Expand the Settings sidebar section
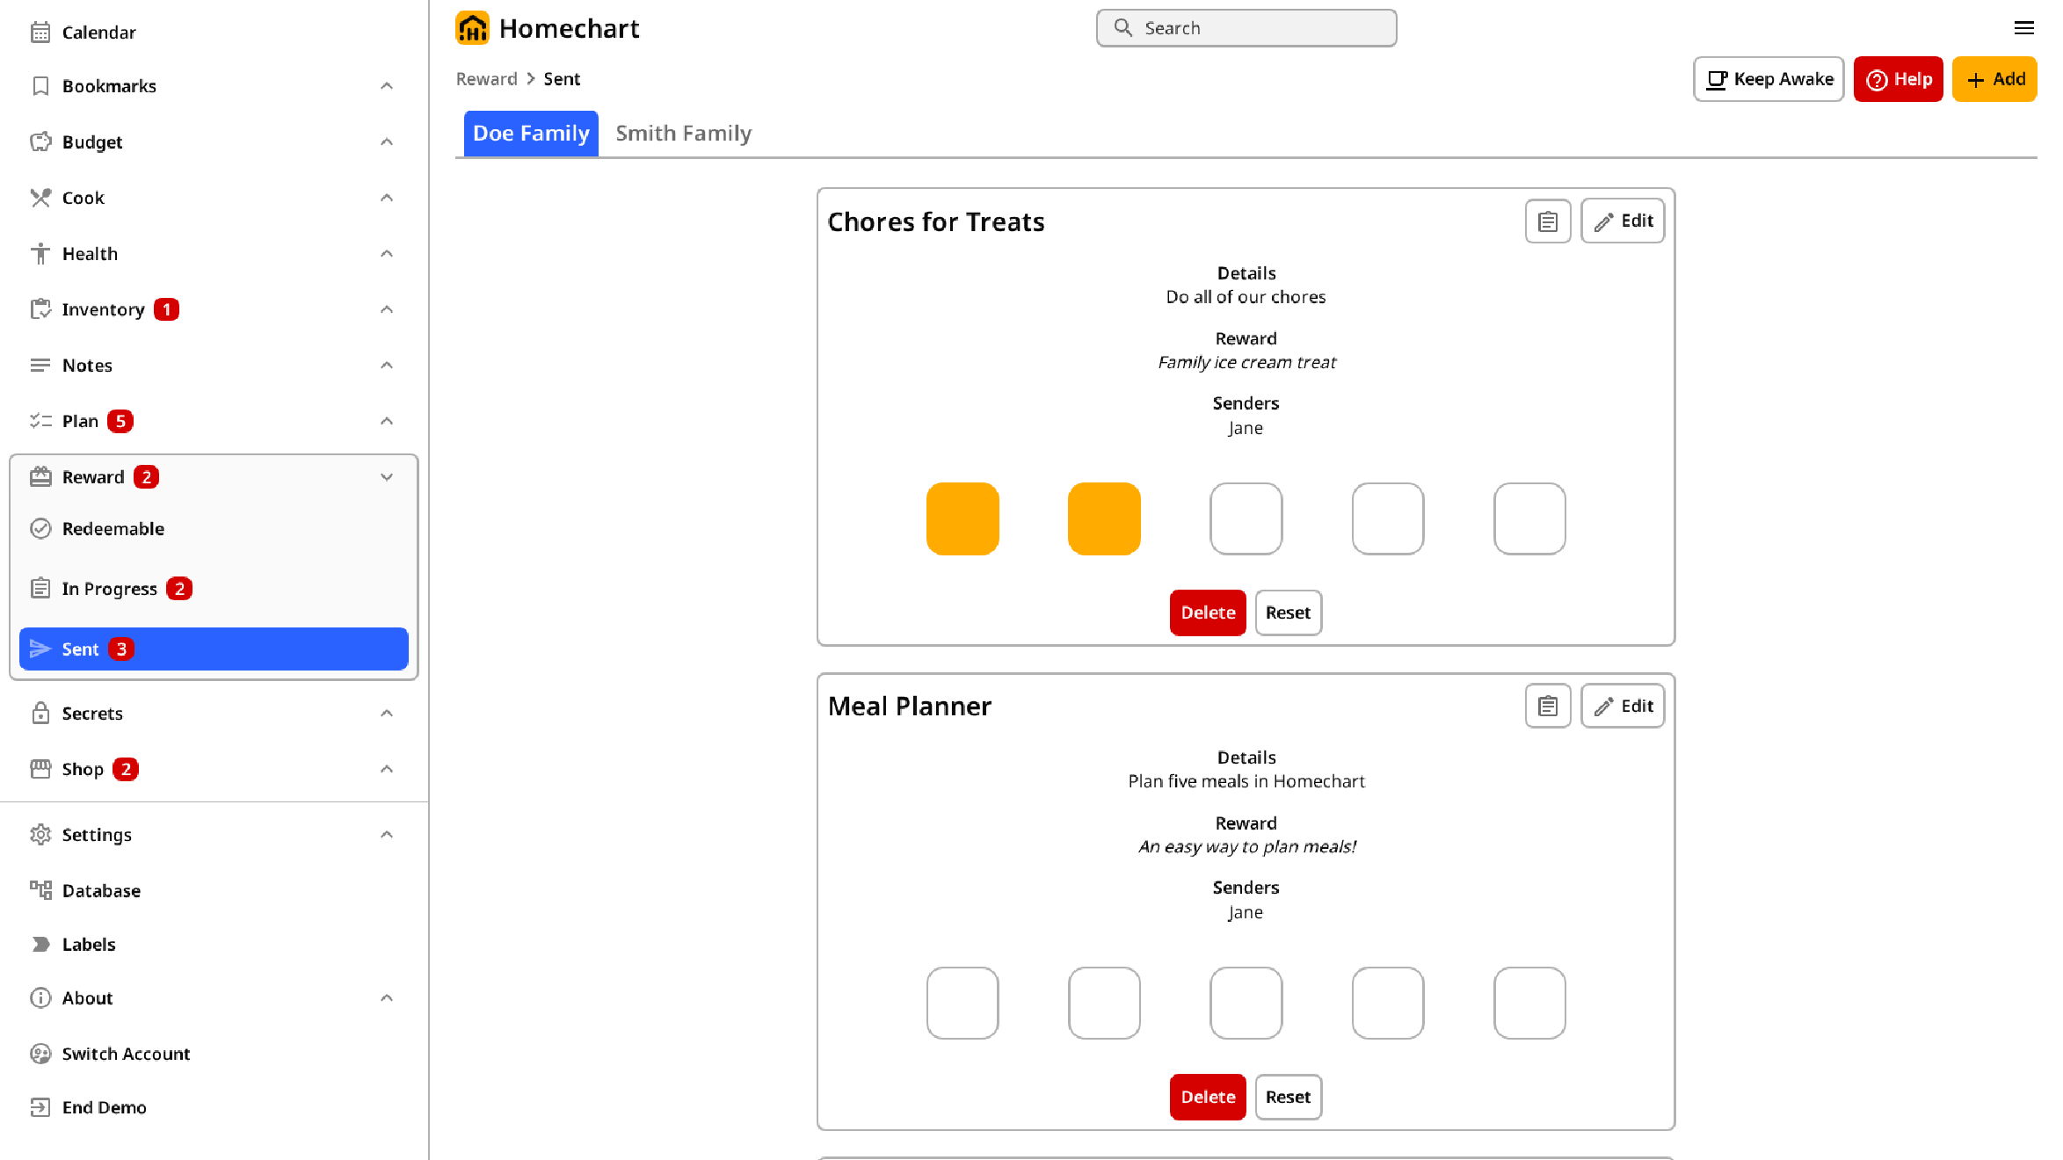The height and width of the screenshot is (1160, 2063). 386,835
